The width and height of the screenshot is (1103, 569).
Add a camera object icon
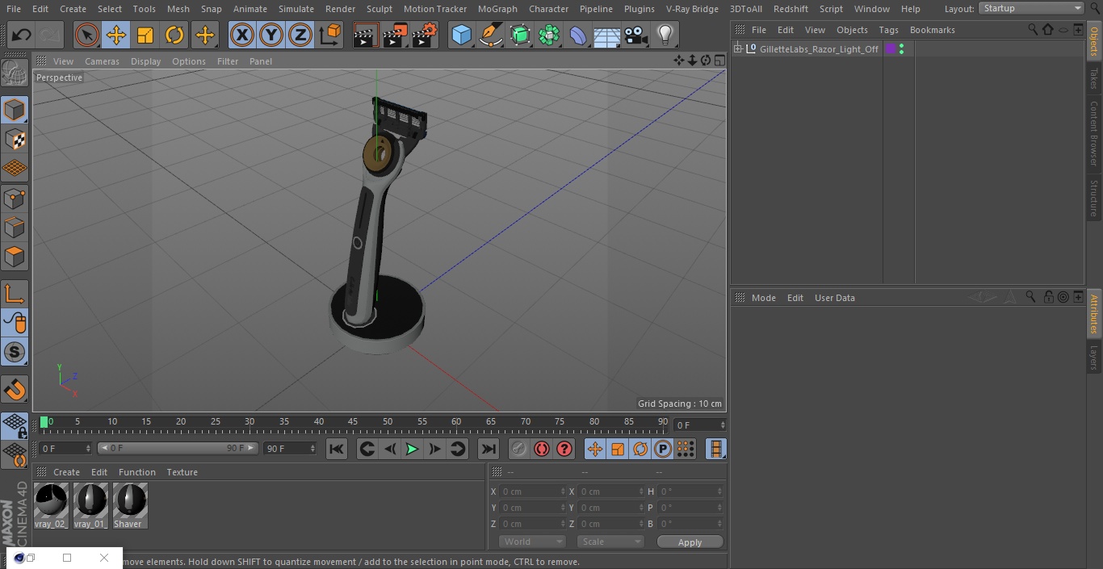point(635,35)
